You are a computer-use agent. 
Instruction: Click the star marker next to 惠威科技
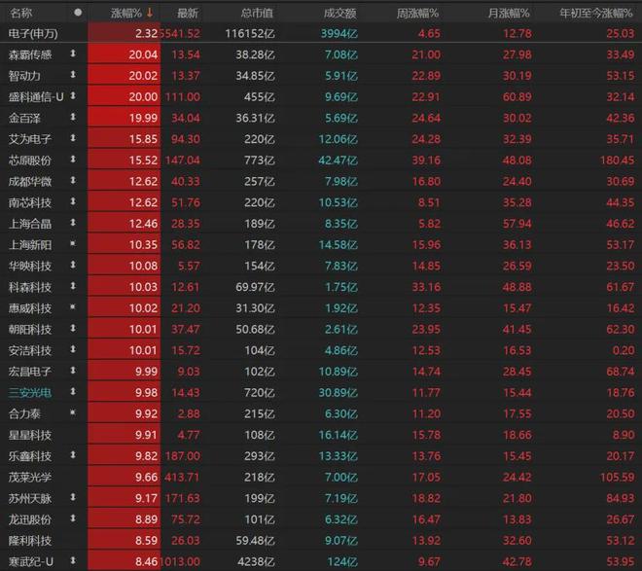[72, 307]
